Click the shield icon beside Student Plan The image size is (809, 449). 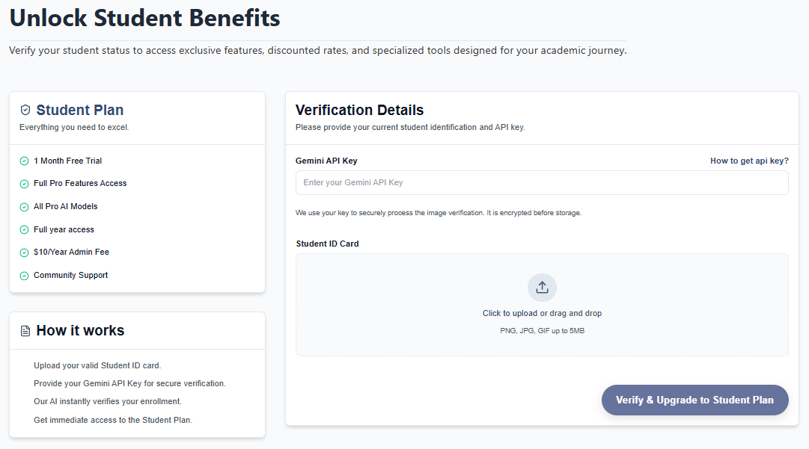(25, 110)
